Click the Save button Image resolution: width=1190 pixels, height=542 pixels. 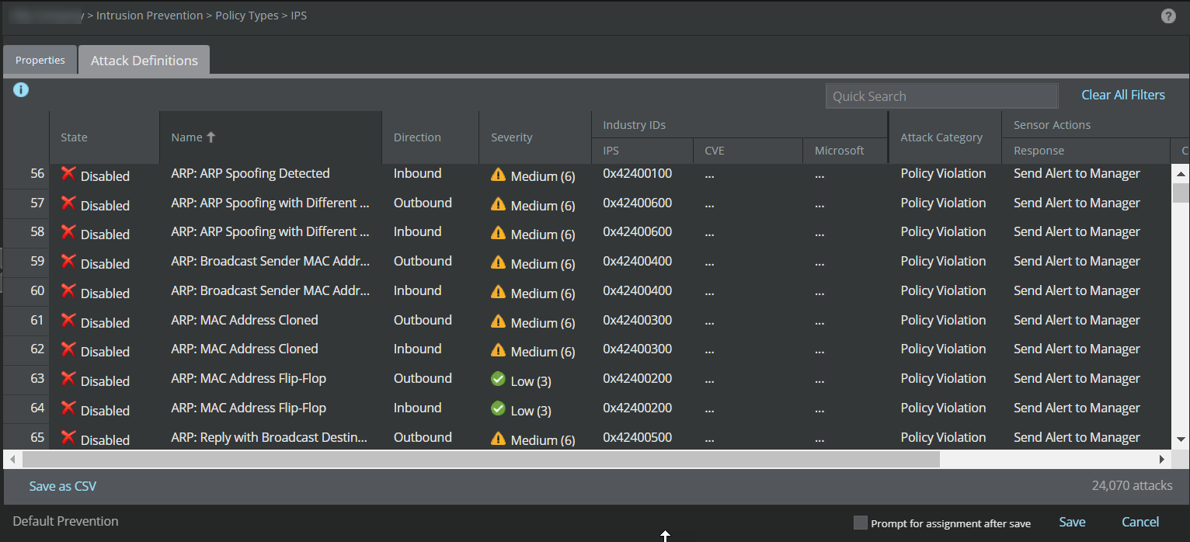pyautogui.click(x=1072, y=522)
